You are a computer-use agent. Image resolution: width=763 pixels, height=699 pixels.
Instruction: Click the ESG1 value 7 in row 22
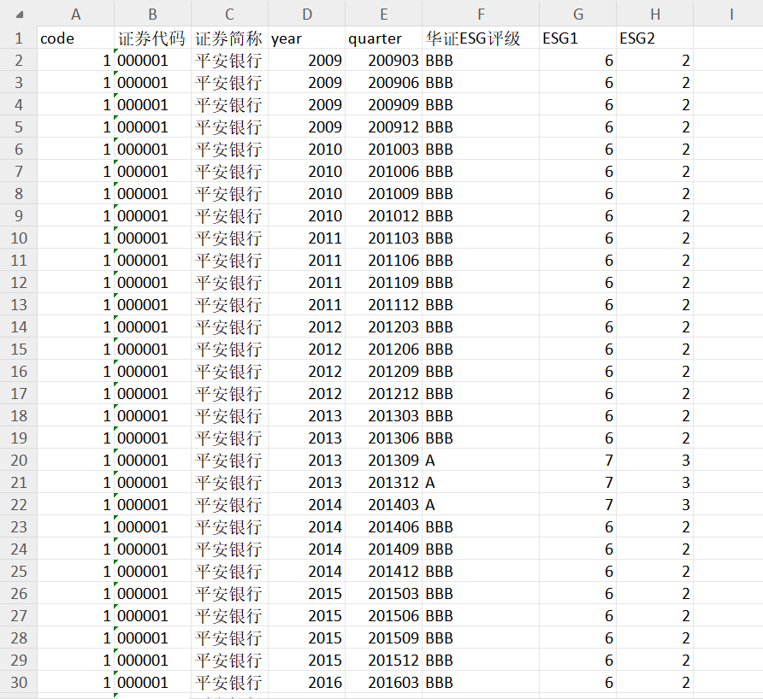tap(577, 504)
